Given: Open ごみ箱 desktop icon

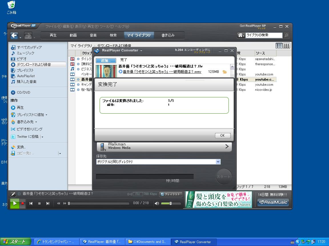Looking at the screenshot, I should tap(11, 7).
